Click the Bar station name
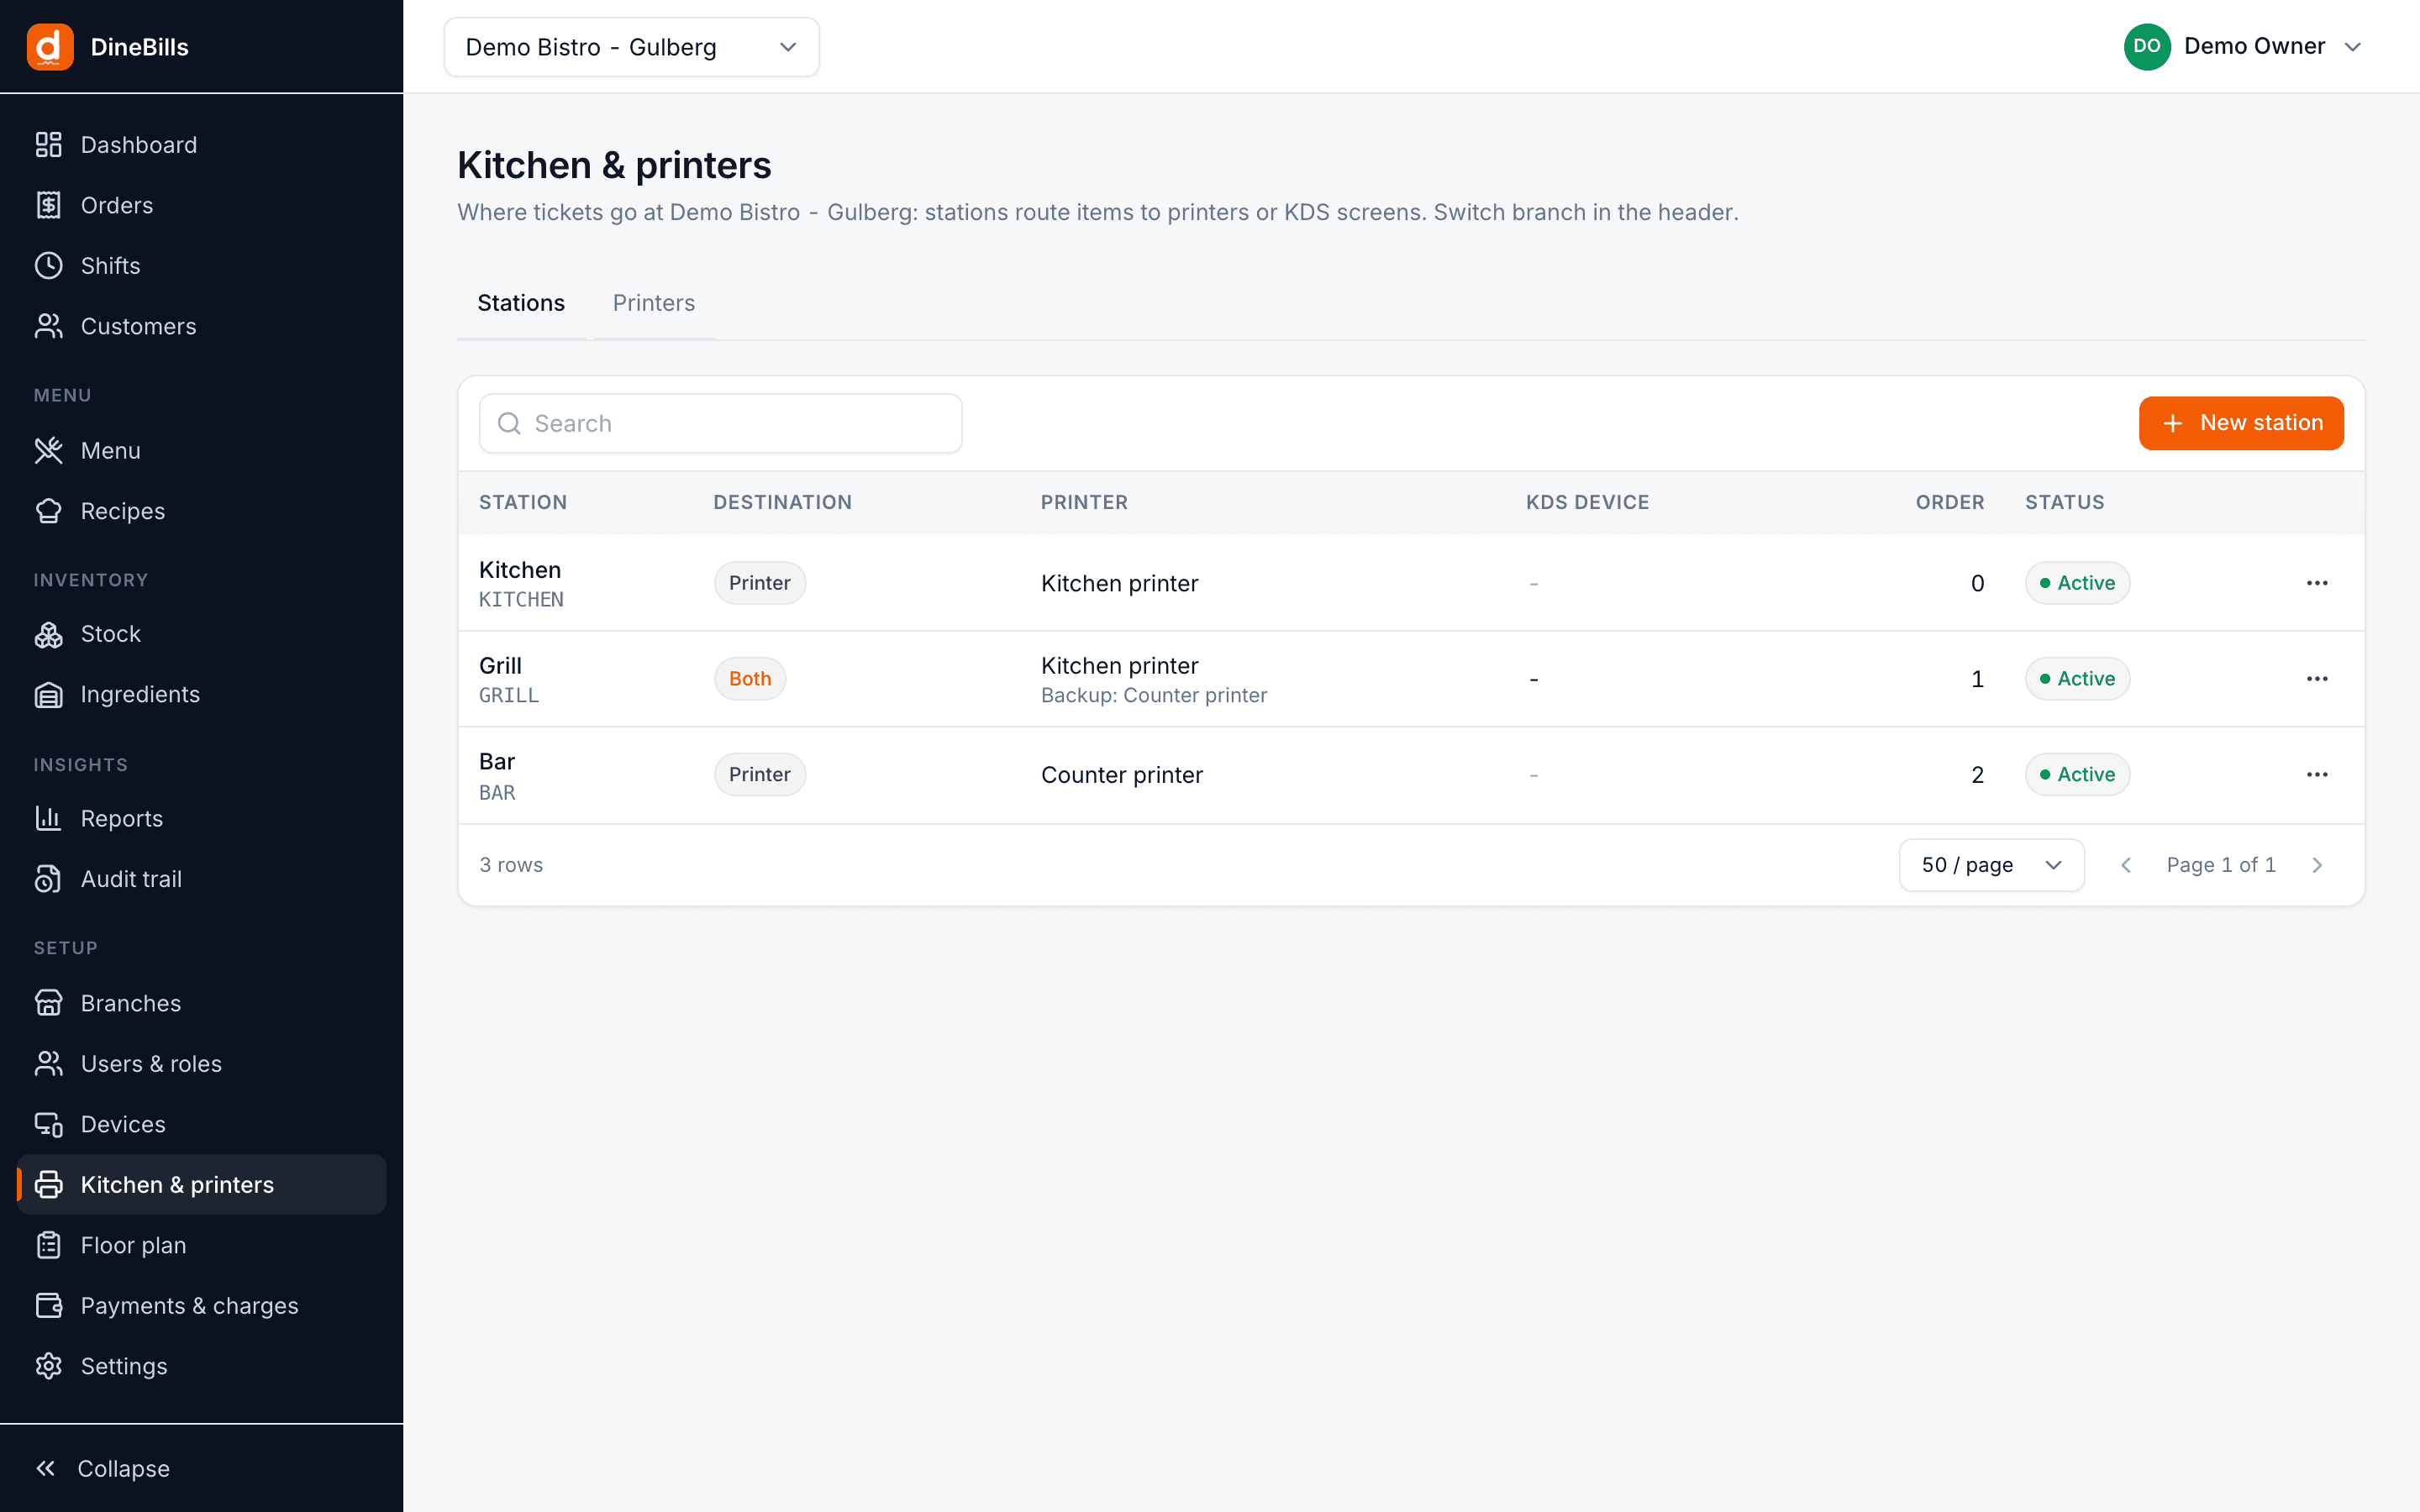The width and height of the screenshot is (2420, 1512). [x=497, y=762]
